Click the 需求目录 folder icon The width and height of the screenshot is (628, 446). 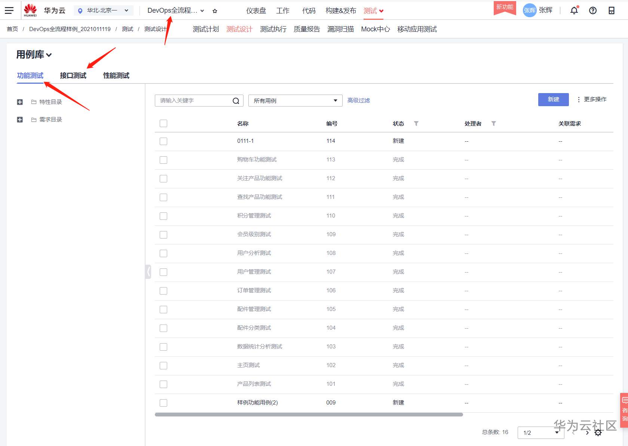[34, 120]
